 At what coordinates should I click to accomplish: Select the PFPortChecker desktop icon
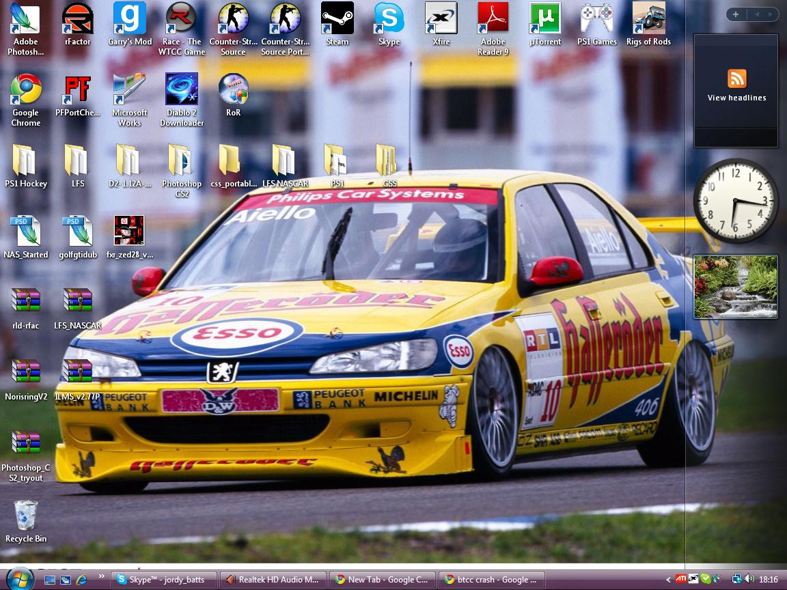point(78,95)
